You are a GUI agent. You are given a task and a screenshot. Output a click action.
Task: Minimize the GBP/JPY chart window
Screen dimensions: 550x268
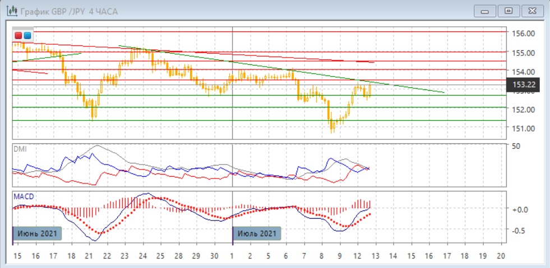pos(485,11)
